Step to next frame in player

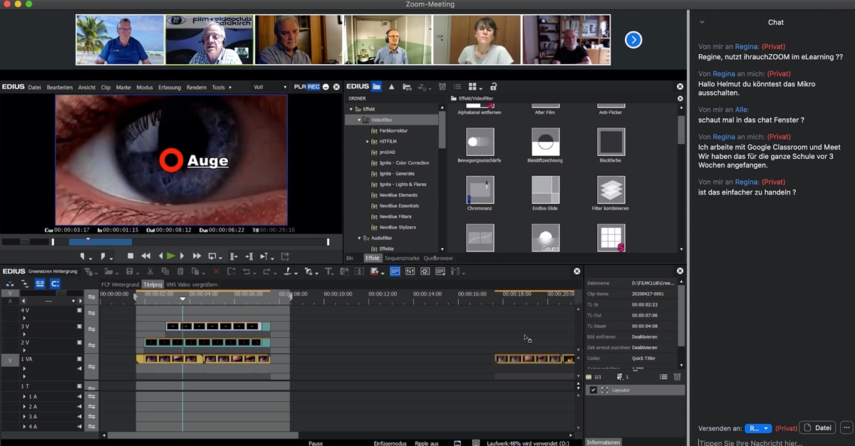(x=182, y=256)
